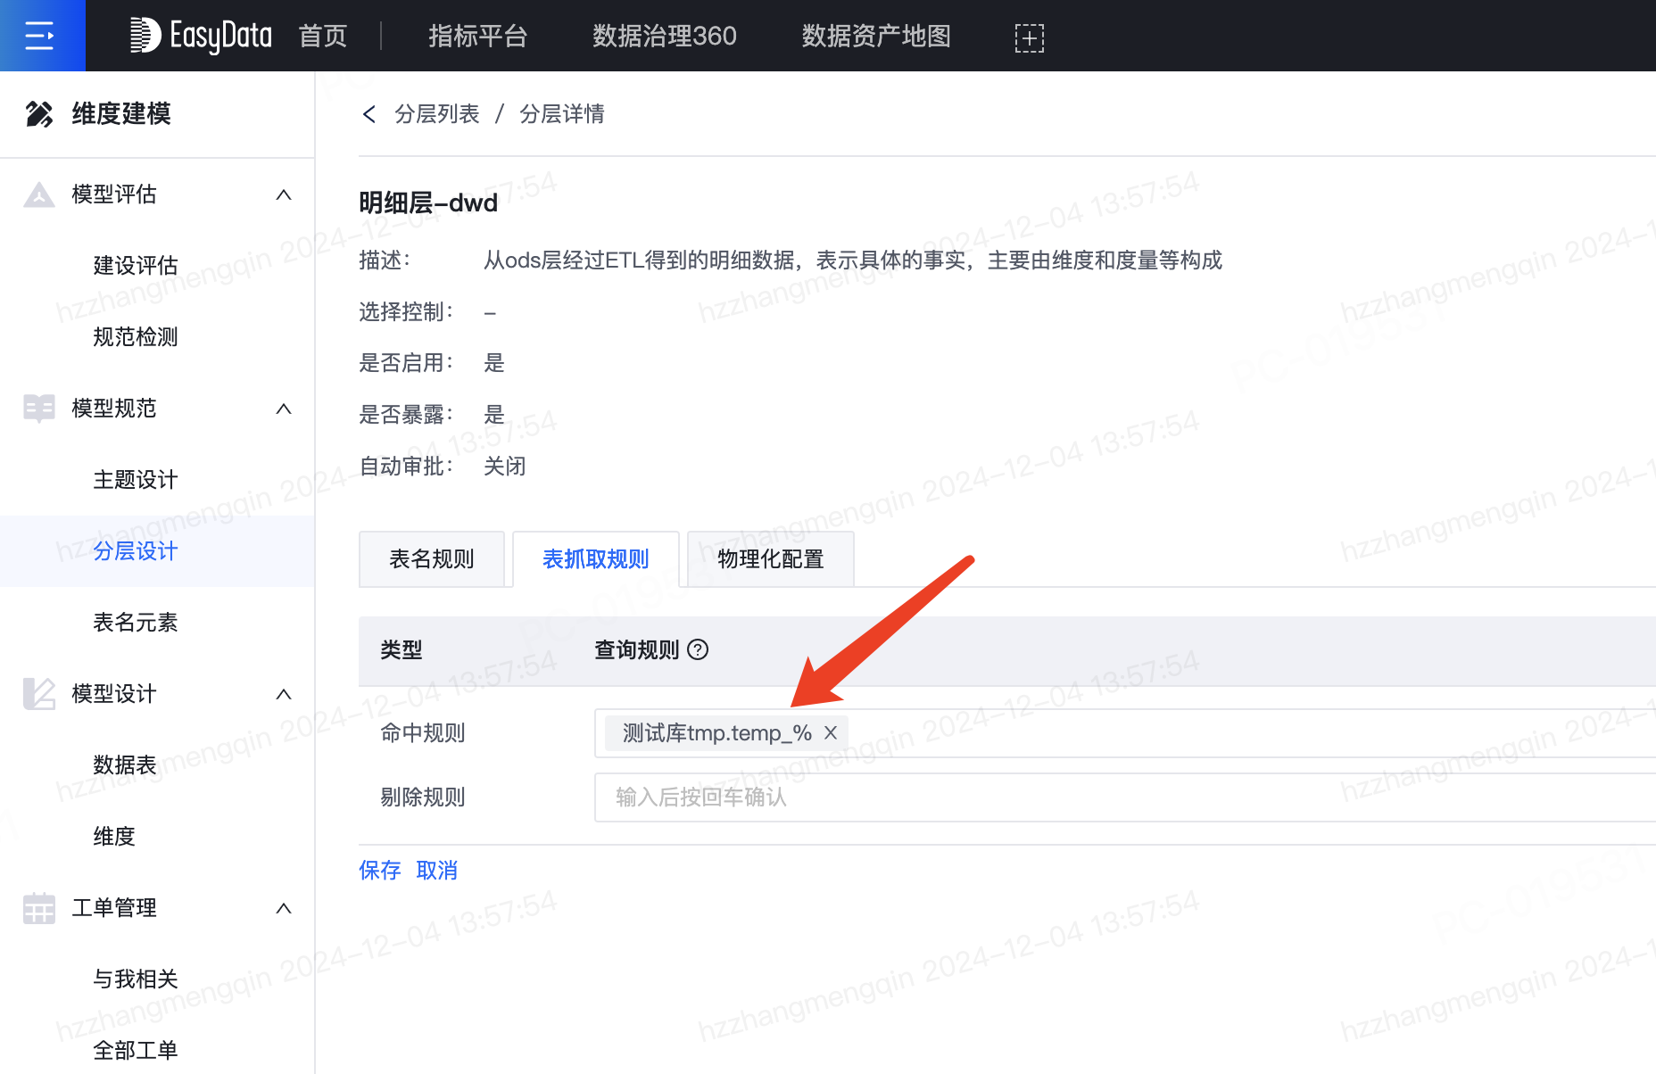The image size is (1656, 1074).
Task: Collapse the 模型规范 section chevron
Action: [284, 409]
